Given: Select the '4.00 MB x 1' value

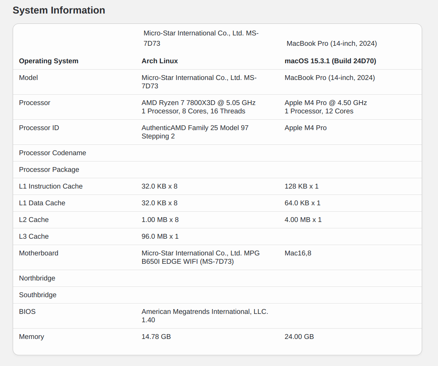Looking at the screenshot, I should coord(303,220).
